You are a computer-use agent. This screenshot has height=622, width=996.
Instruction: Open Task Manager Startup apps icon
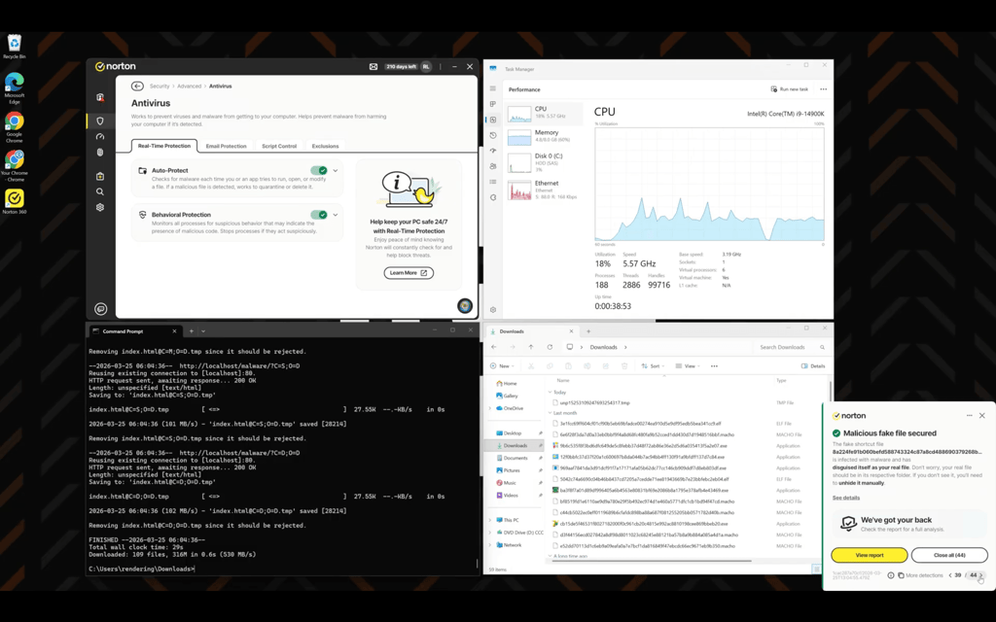tap(493, 151)
